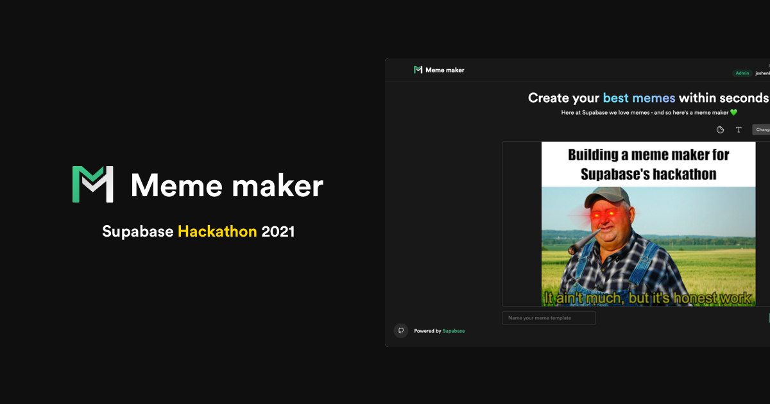Select the add text "T" tool icon
This screenshot has width=770, height=404.
(x=739, y=130)
